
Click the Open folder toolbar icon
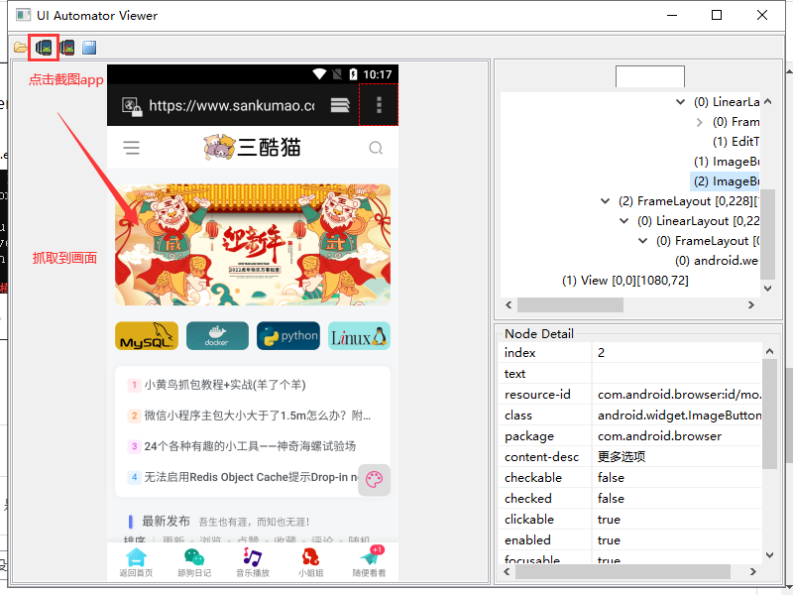[x=20, y=48]
